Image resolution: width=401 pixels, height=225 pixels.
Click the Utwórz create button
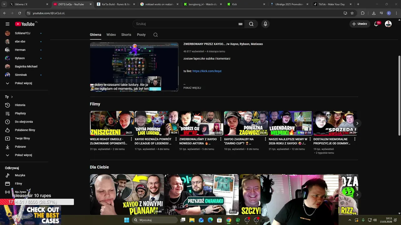coord(360,24)
